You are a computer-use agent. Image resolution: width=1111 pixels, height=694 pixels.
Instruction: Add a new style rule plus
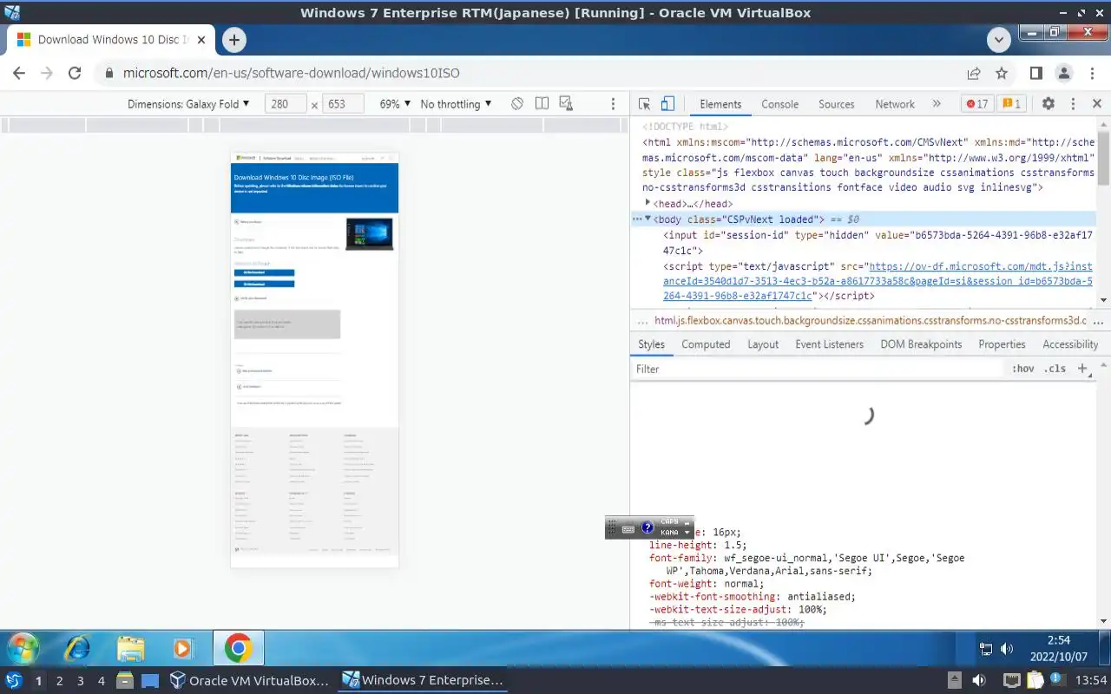pyautogui.click(x=1082, y=369)
